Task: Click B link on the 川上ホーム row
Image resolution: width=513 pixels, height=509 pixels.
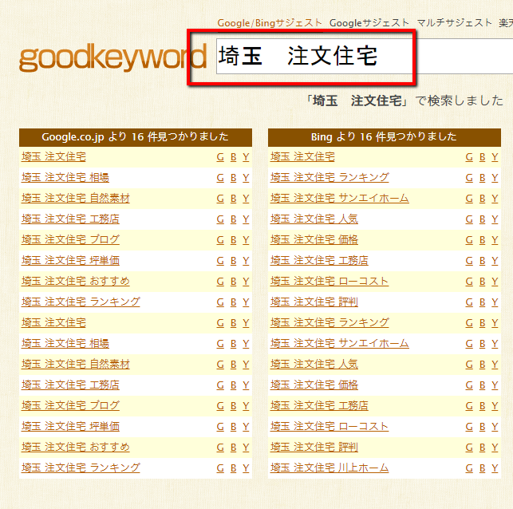Action: (482, 468)
